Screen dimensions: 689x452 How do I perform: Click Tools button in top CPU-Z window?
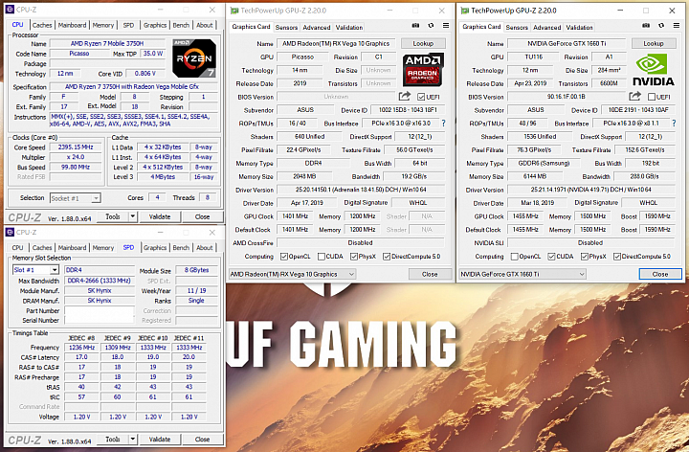(113, 216)
